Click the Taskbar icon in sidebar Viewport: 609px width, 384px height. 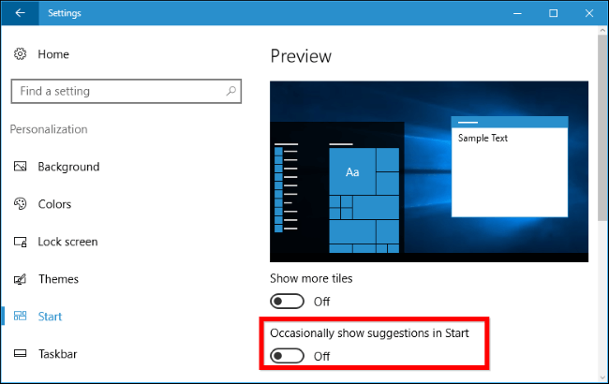pyautogui.click(x=21, y=353)
